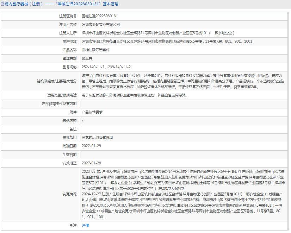Viewport: 291px width, 233px height.
Task: Click the structure and composition description text
Action: (x=183, y=81)
